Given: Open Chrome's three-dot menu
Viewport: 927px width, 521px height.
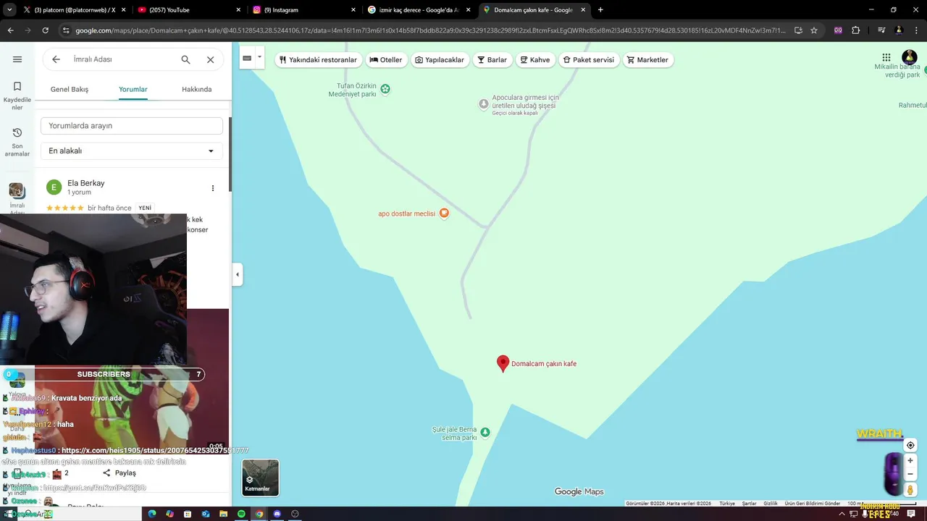Looking at the screenshot, I should tap(916, 30).
